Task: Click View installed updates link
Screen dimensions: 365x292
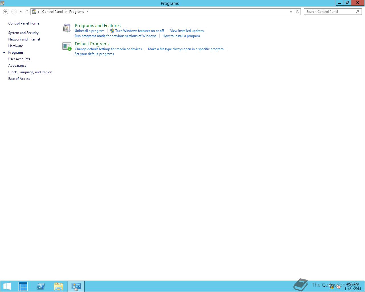Action: point(187,31)
